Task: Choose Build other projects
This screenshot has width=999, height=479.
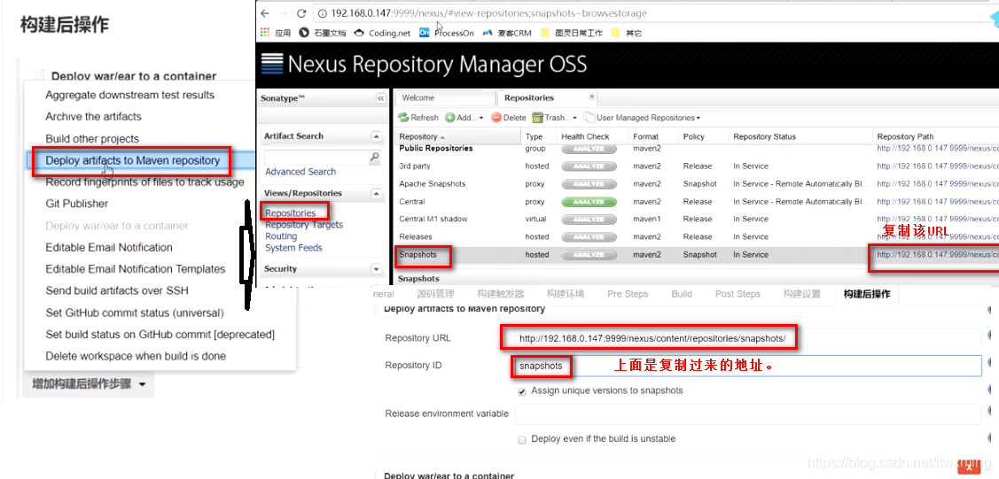Action: [92, 139]
